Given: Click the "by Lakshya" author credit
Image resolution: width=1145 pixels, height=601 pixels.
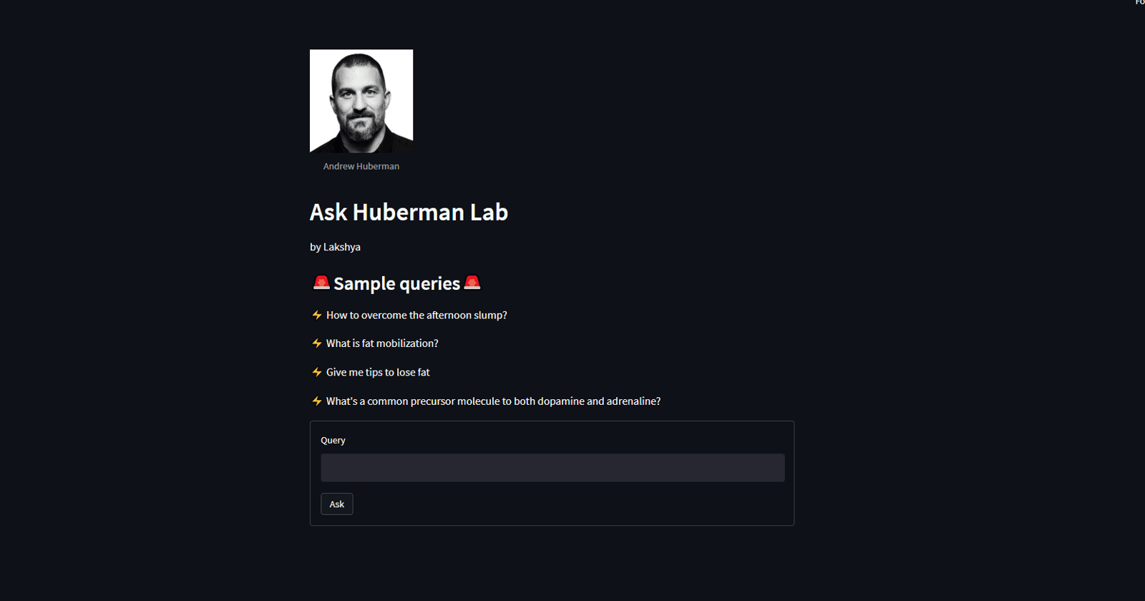Looking at the screenshot, I should click(334, 247).
